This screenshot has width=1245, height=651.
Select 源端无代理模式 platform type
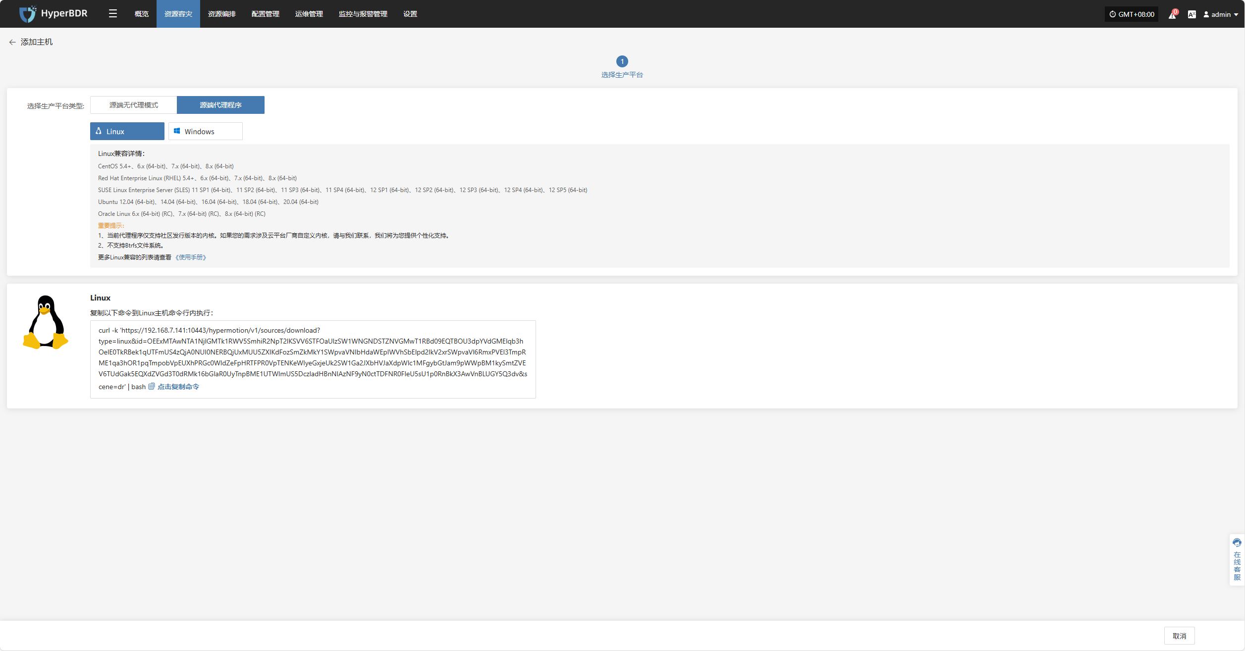coord(134,105)
